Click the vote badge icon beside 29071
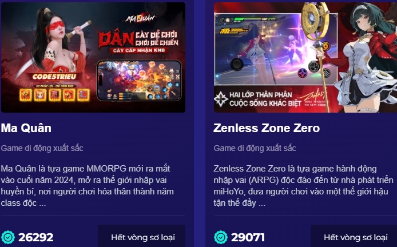 [221, 237]
